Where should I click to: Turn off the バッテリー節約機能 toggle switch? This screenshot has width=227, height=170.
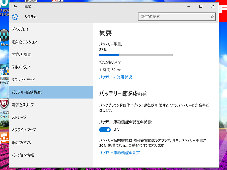click(105, 129)
